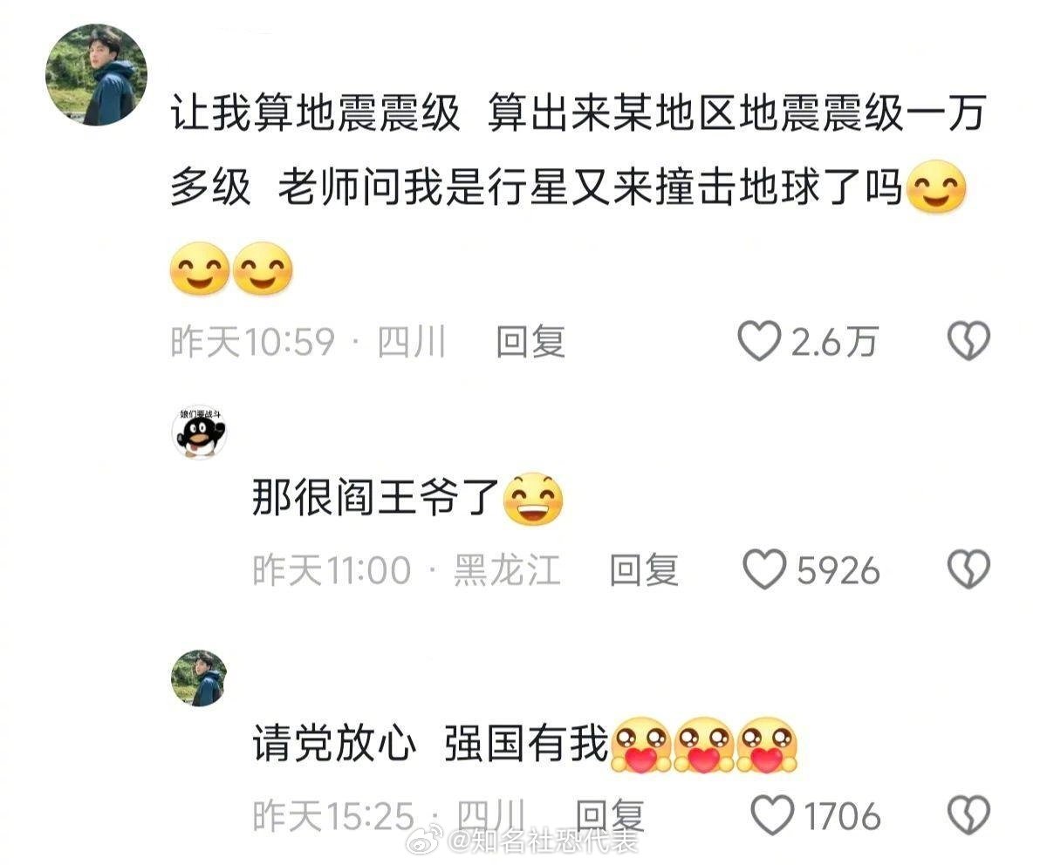Dislike the Sichuan 10:59 earthquake comment
The height and width of the screenshot is (865, 1047).
pos(968,342)
